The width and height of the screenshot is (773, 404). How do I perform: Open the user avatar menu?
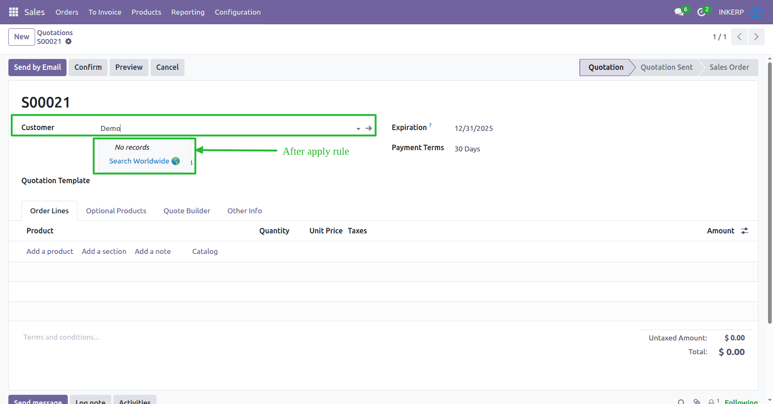point(758,12)
